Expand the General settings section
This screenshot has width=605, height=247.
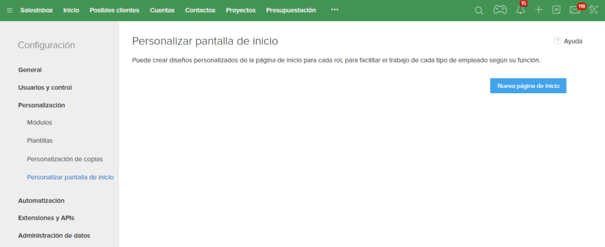[x=30, y=70]
